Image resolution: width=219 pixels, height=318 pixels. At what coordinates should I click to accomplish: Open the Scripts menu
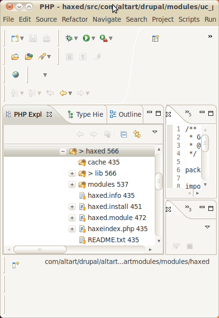[189, 19]
